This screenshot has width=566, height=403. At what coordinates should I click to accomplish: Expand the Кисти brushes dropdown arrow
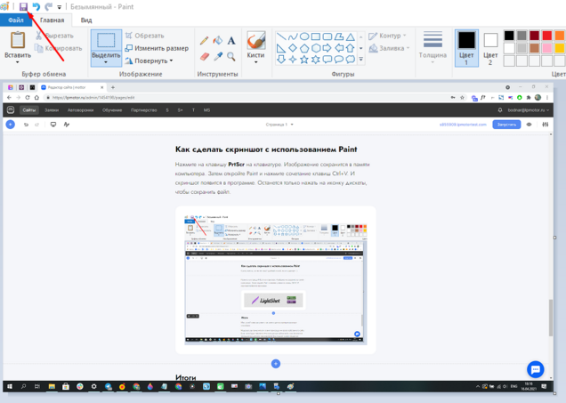pyautogui.click(x=256, y=62)
